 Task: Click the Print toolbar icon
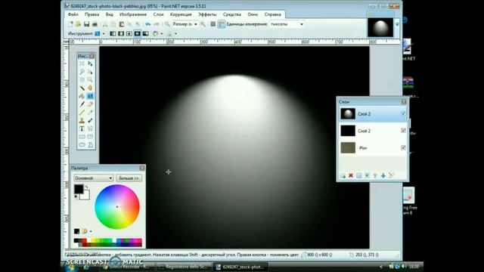point(95,24)
